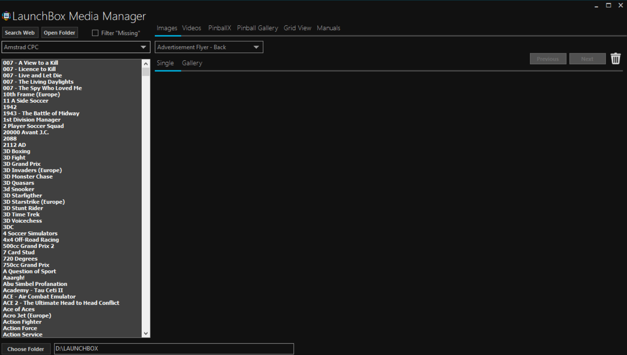The width and height of the screenshot is (627, 355).
Task: Select "007 - Licence to Kill" in list
Action: pos(30,69)
